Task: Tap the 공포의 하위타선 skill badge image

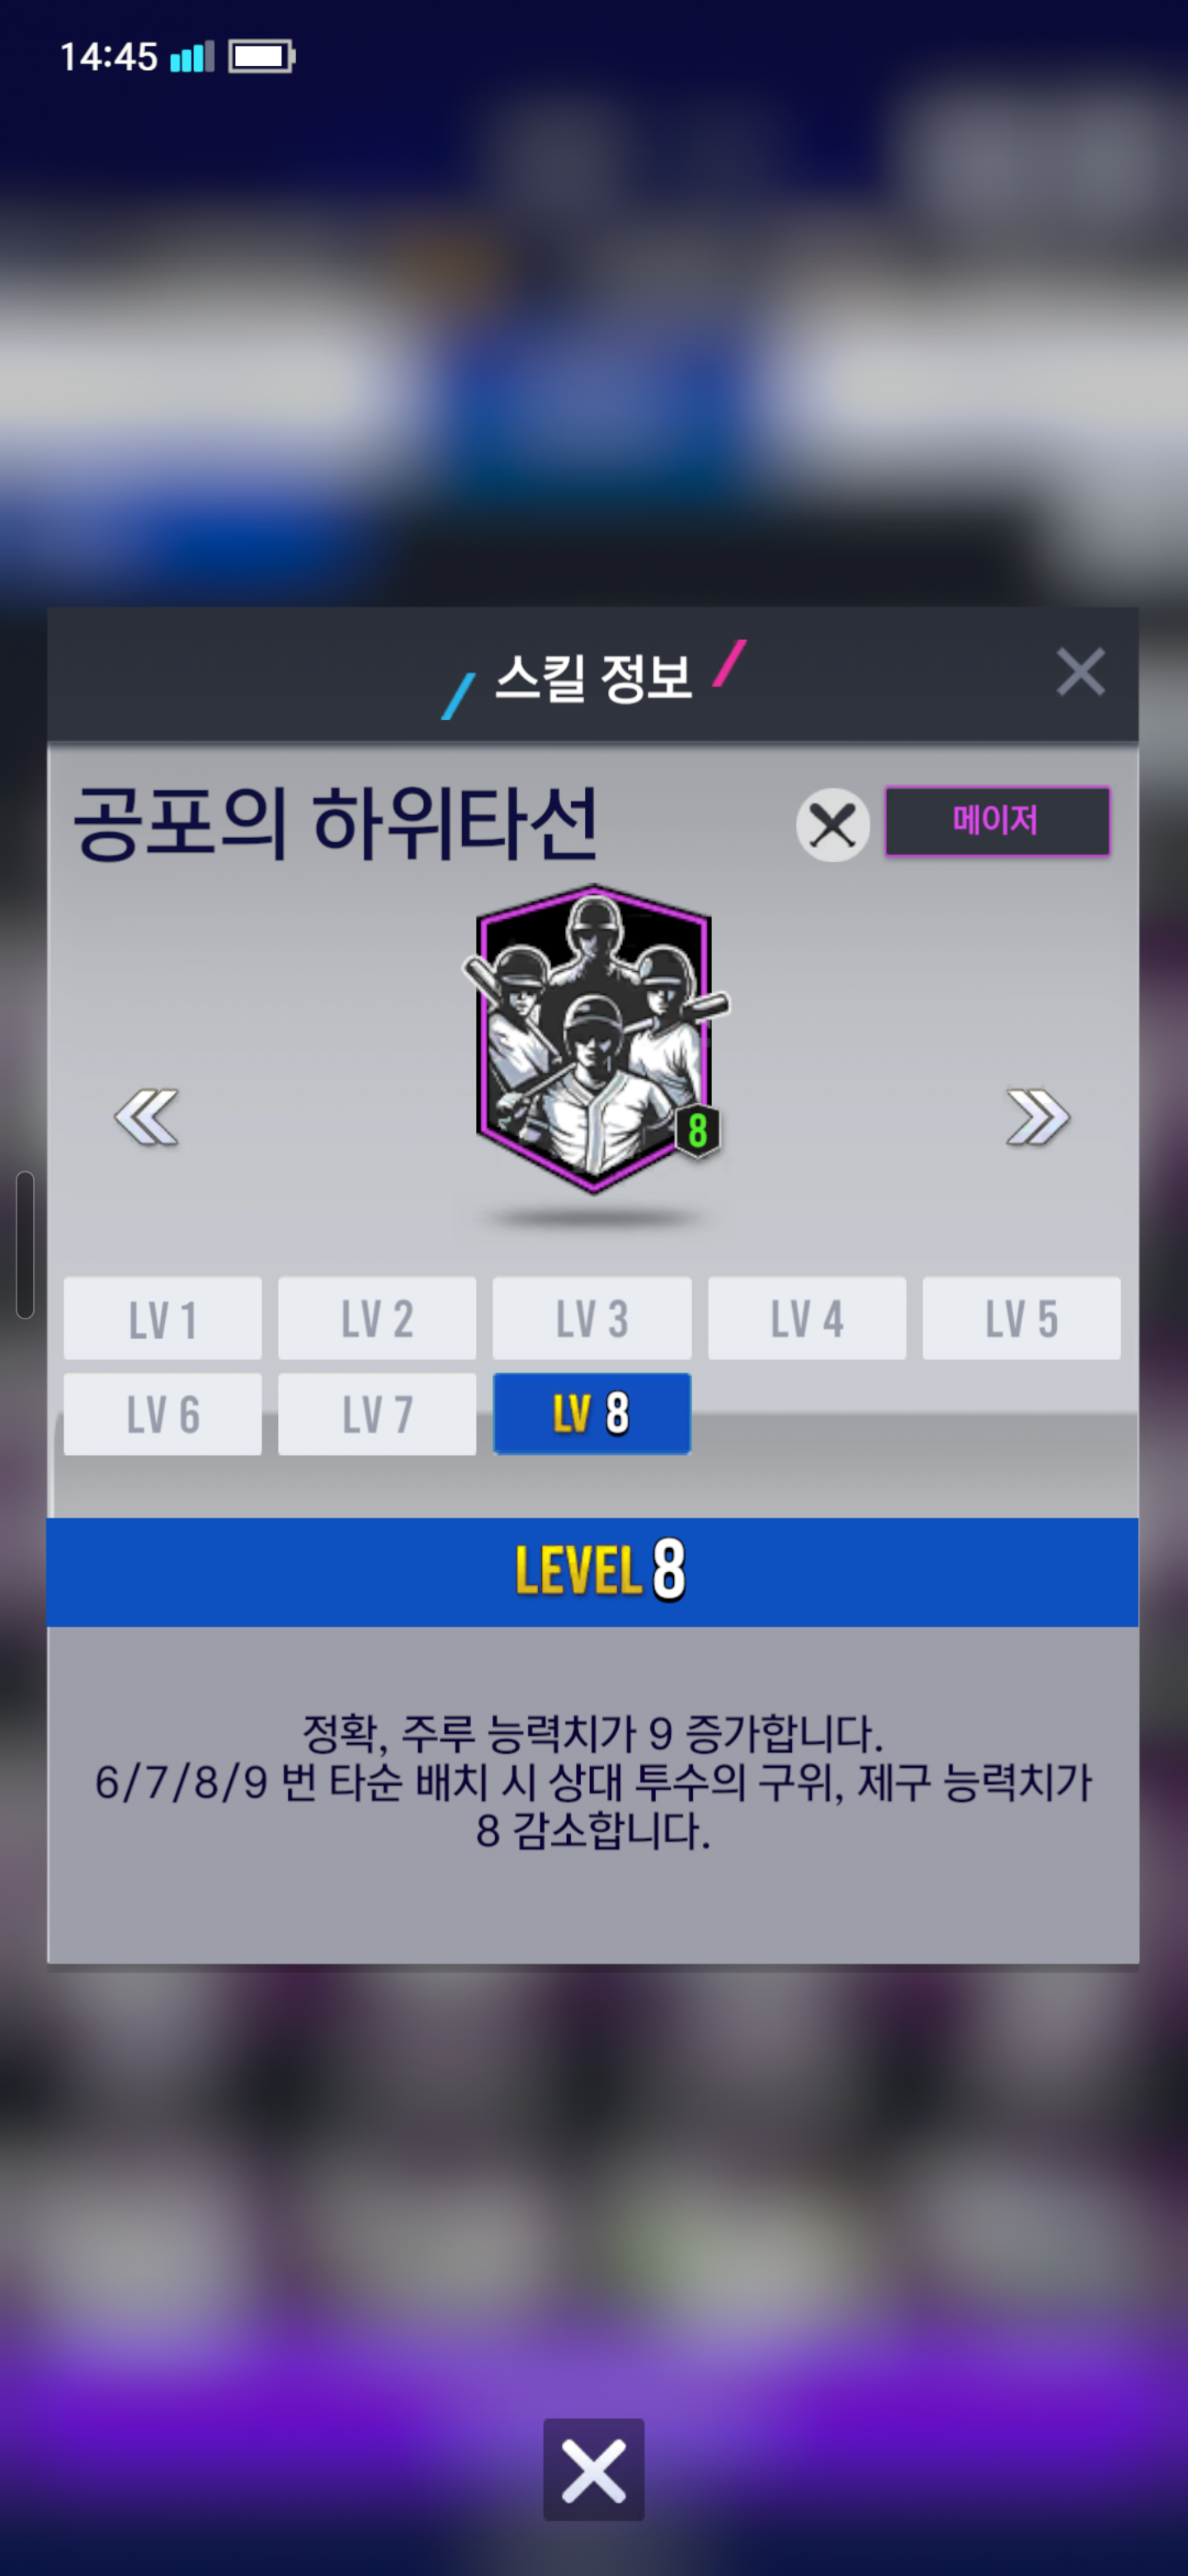Action: [x=595, y=1039]
